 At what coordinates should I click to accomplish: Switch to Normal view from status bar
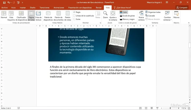(140, 108)
